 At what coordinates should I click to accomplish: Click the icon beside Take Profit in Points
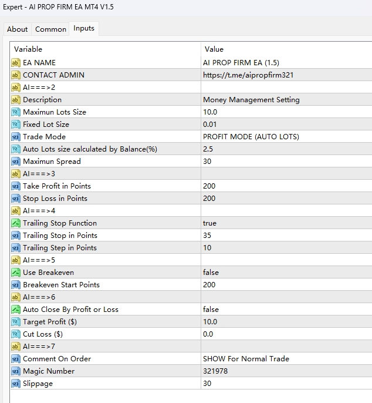pos(16,186)
